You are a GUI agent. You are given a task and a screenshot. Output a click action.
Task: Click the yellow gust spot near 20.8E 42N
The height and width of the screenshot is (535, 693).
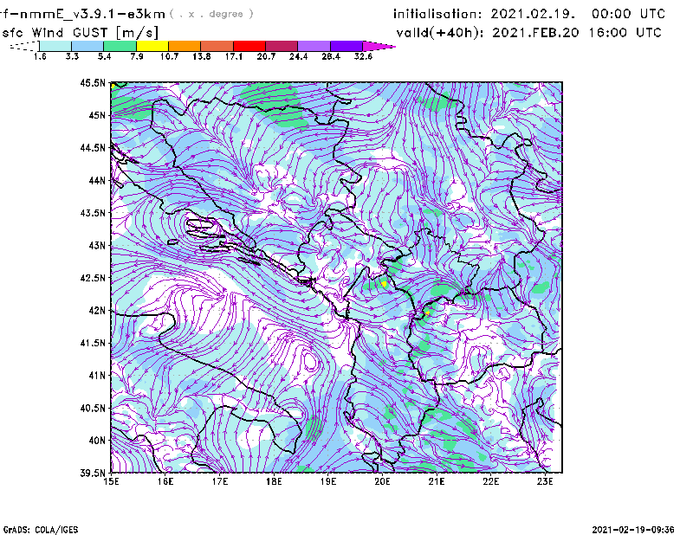[x=427, y=313]
